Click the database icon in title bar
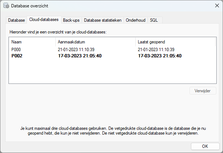223x153 pixels. click(6, 6)
